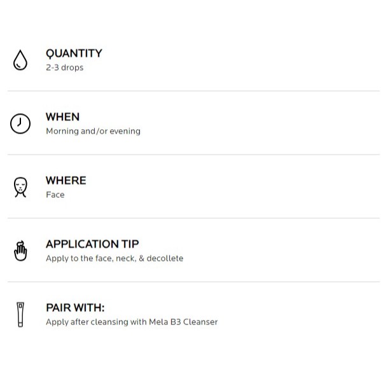Click the face outline icon
Image resolution: width=381 pixels, height=381 pixels.
tap(20, 187)
